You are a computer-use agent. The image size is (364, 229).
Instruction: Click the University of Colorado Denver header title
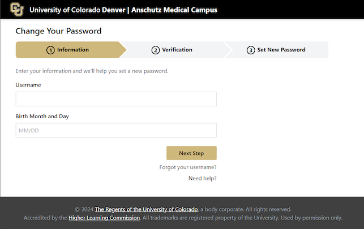pos(78,10)
